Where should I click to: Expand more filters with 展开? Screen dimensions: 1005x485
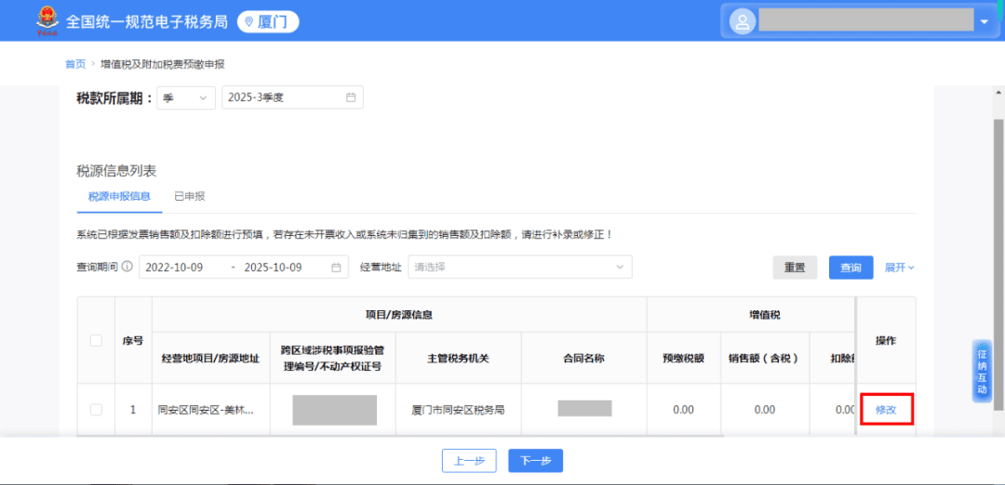899,268
